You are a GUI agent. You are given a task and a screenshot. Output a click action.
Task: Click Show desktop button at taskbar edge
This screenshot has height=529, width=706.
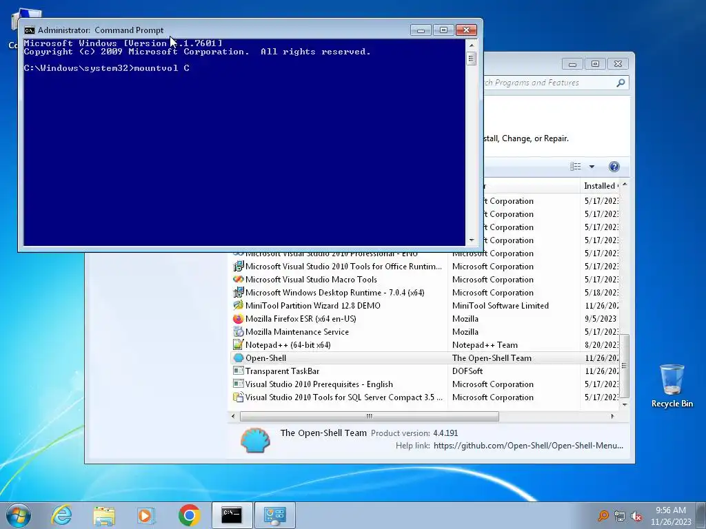pos(703,515)
